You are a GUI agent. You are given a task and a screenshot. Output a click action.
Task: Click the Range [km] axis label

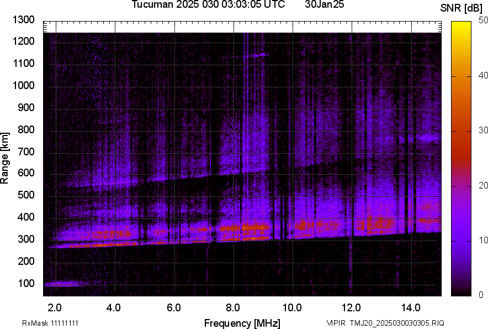tap(5, 158)
